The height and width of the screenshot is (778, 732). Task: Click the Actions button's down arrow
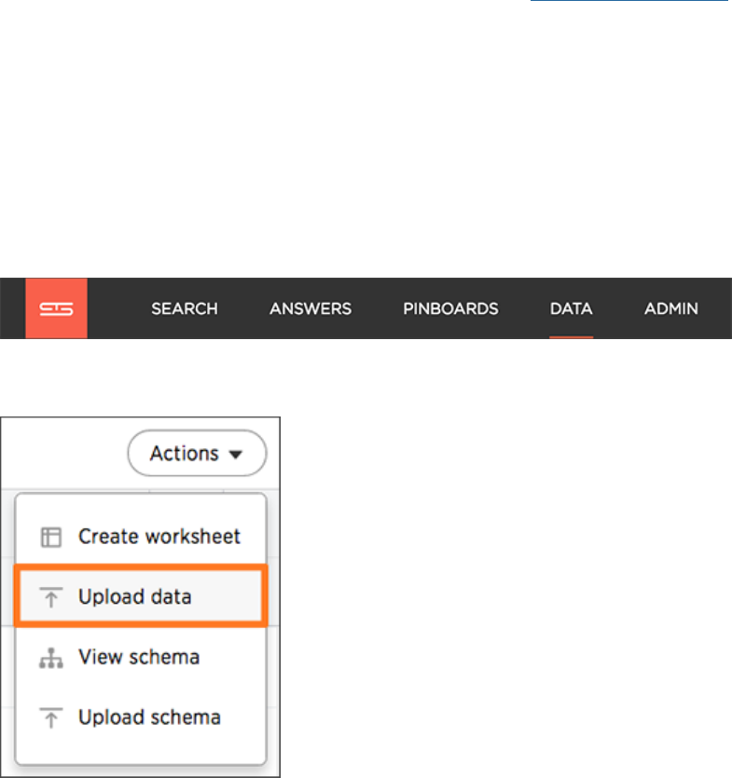[x=235, y=455]
